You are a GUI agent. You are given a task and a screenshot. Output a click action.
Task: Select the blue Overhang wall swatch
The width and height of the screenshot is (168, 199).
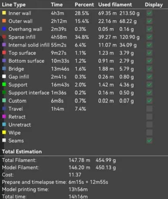(4, 29)
